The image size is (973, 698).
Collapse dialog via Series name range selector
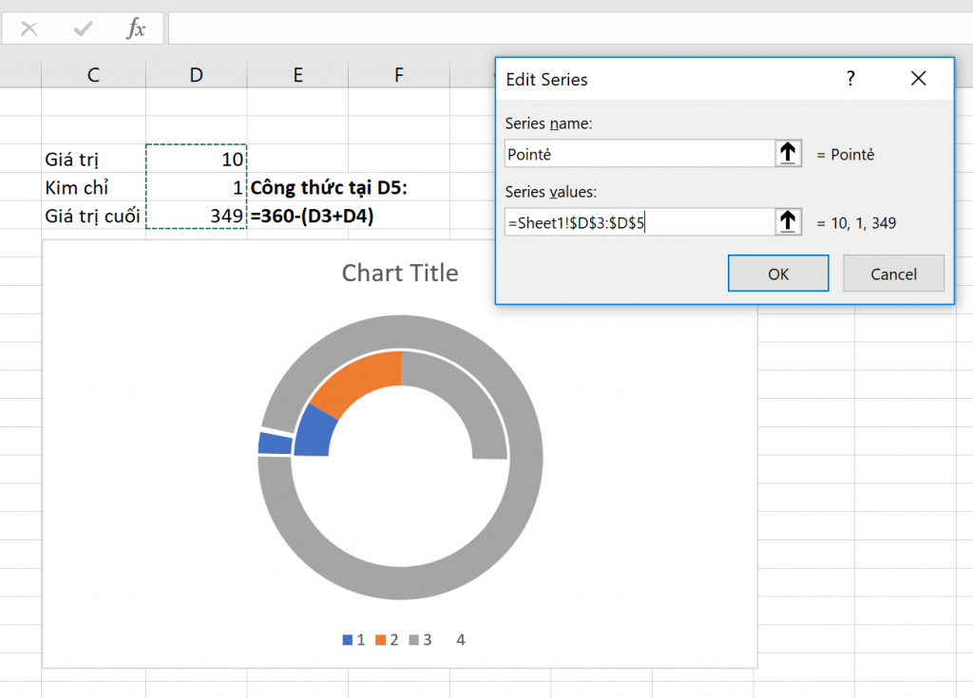[788, 154]
